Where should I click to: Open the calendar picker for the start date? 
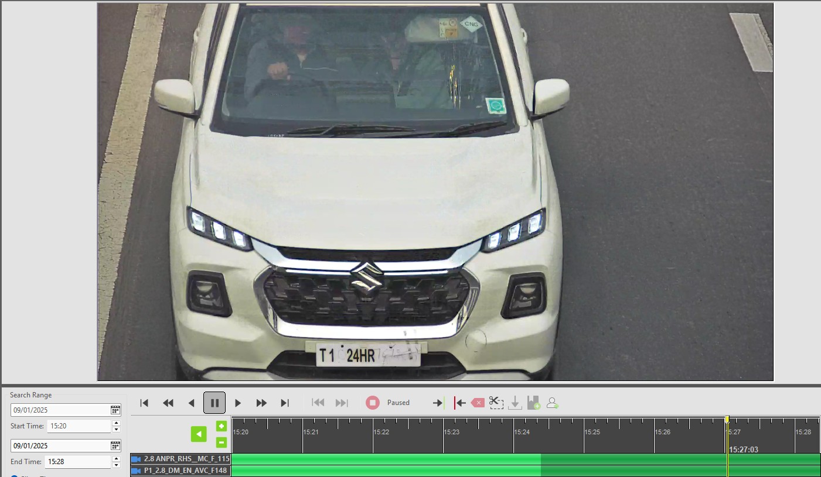pos(114,409)
